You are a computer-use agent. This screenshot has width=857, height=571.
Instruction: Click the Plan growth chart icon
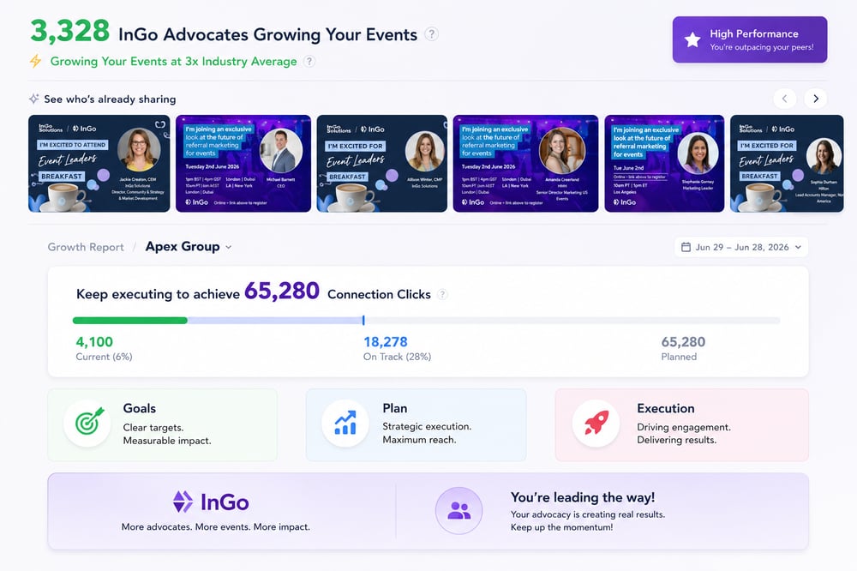(x=345, y=424)
